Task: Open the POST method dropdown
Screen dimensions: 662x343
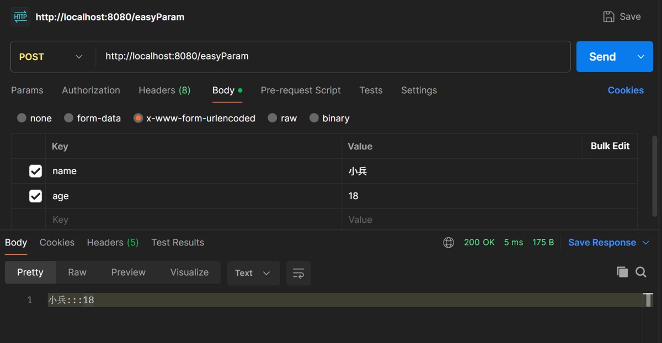Action: coord(51,57)
